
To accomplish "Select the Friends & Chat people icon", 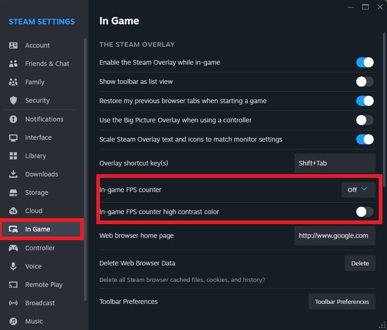I will 13,64.
